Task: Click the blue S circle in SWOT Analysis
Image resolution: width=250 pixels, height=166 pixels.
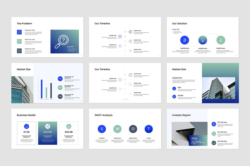Action: (102, 129)
